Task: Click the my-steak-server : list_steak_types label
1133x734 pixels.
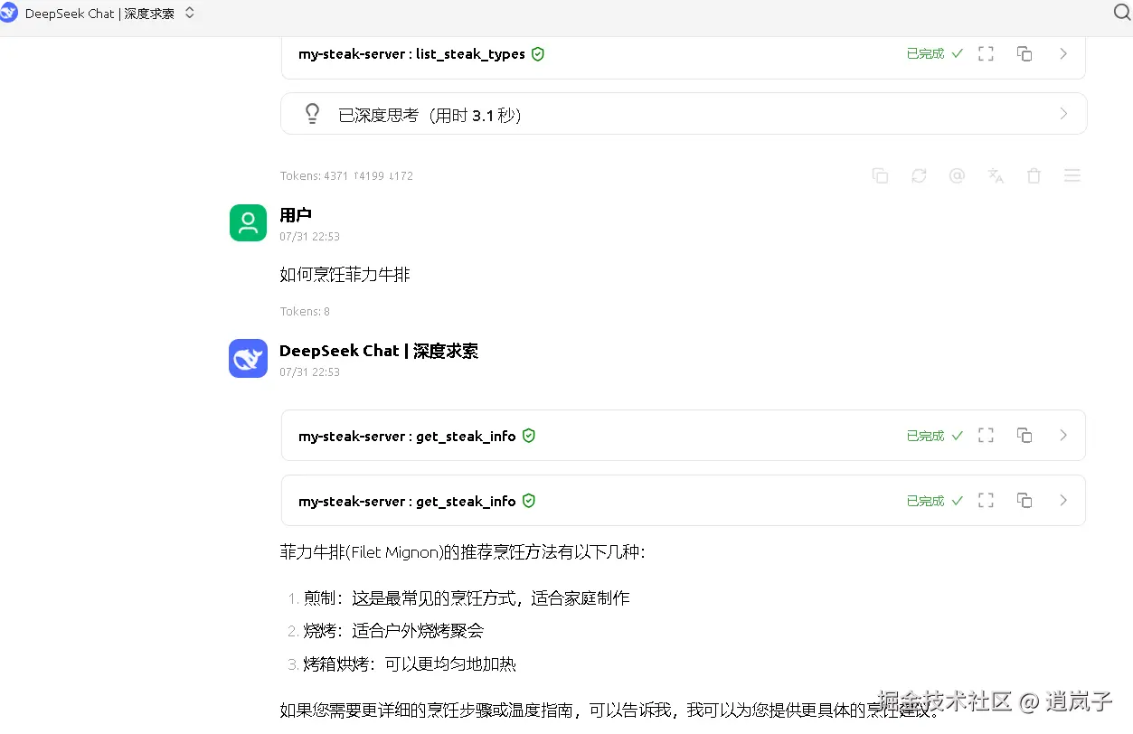Action: [x=411, y=54]
